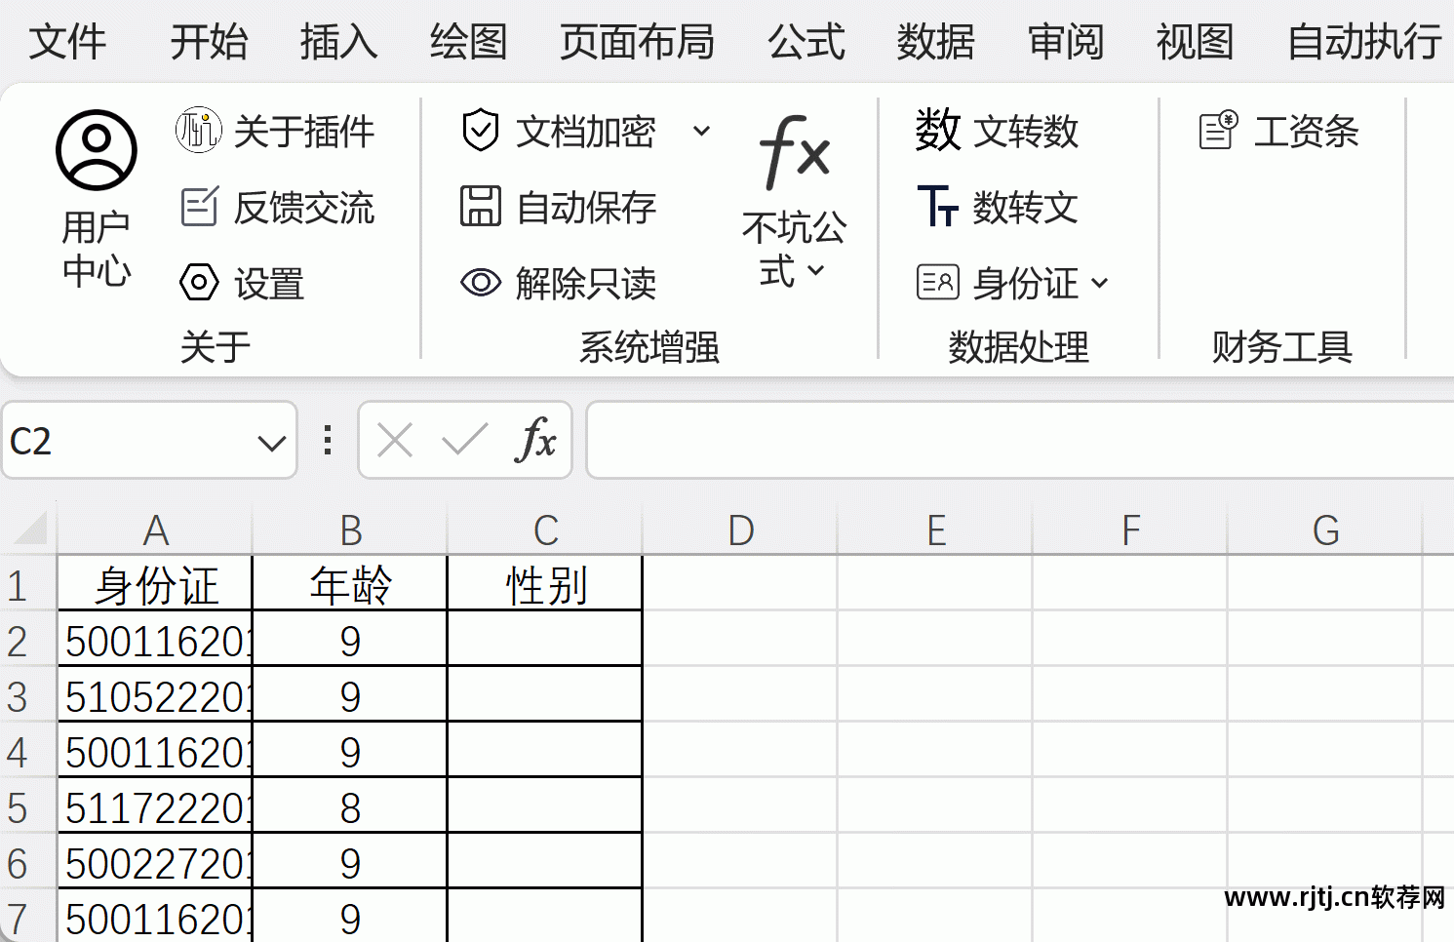Select row 7 header

pos(28,917)
